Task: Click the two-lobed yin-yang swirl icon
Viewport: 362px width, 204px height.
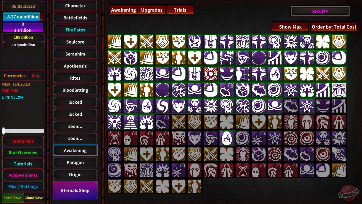Action: click(163, 106)
